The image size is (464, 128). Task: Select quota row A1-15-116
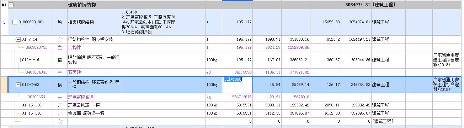(32, 113)
